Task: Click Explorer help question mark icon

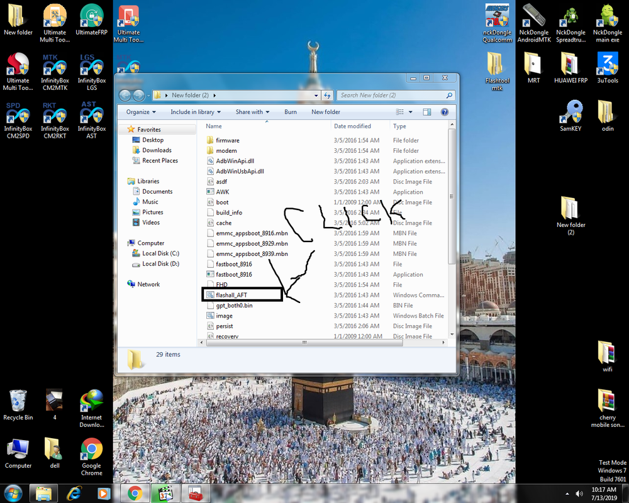Action: tap(445, 112)
